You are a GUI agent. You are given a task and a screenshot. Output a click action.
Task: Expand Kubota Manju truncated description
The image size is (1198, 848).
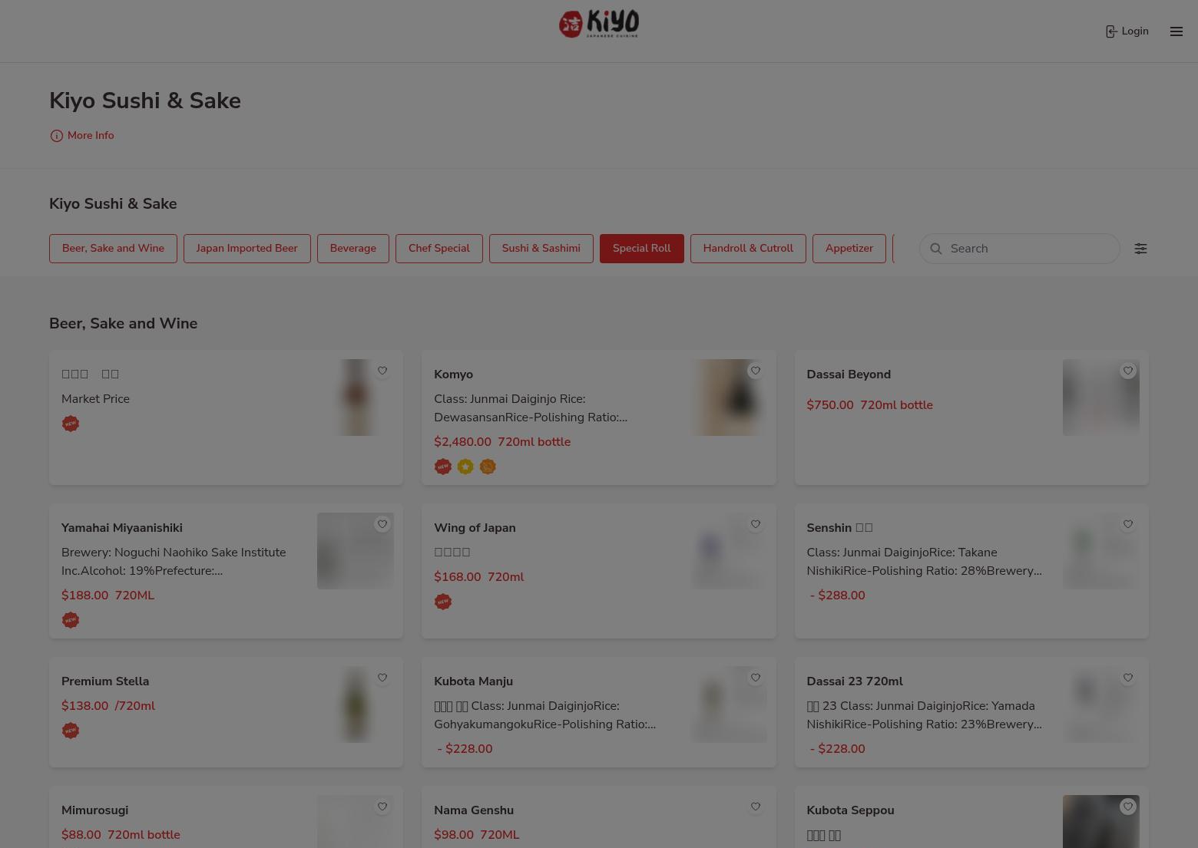tap(544, 715)
